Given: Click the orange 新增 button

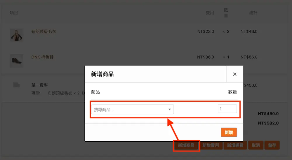Looking at the screenshot, I should pyautogui.click(x=229, y=132).
